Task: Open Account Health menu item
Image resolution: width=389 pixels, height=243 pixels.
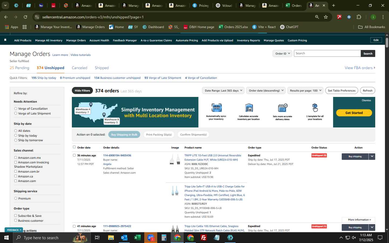Action: pos(99,40)
